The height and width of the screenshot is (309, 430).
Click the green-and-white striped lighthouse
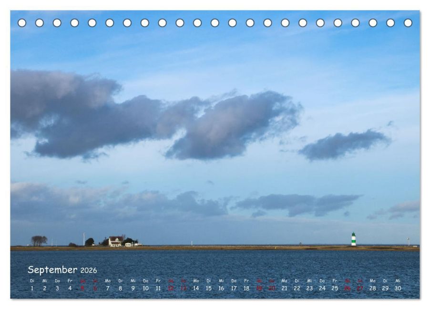353,239
